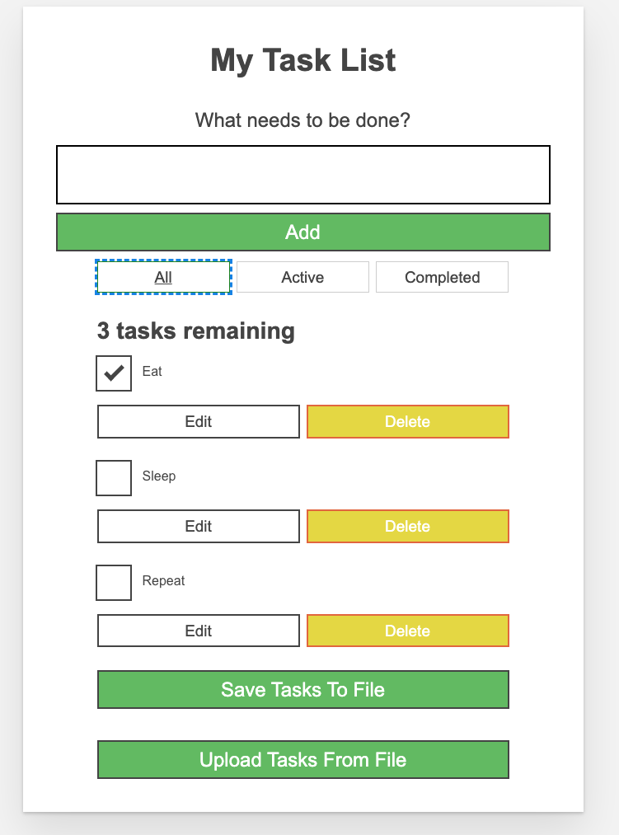This screenshot has width=619, height=835.
Task: Switch to the Active filter
Action: click(302, 277)
